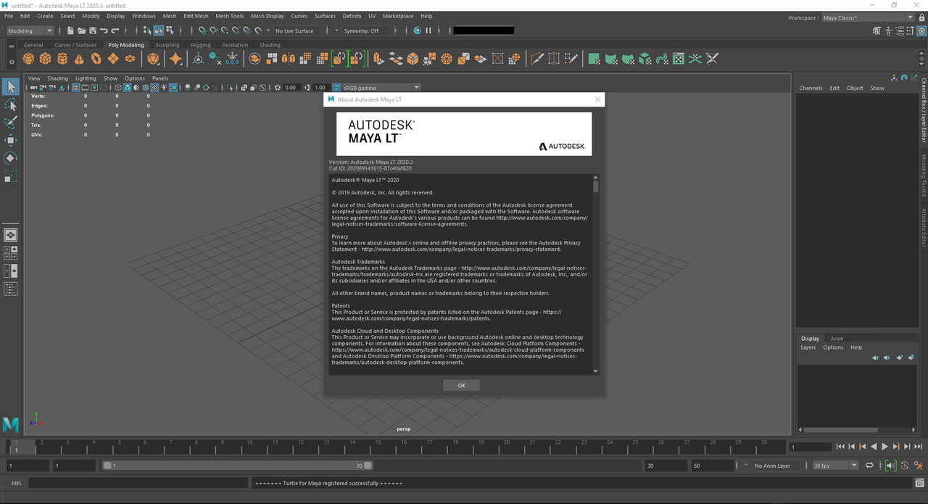Open the Workspace Maya Classic dropdown

pos(867,17)
